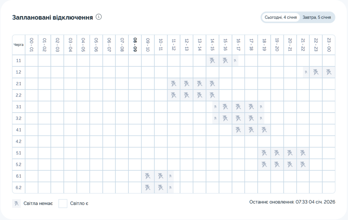The height and width of the screenshot is (220, 348).
Task: Click outage icon for queue 6.2 at 09-10
Action: pyautogui.click(x=148, y=188)
